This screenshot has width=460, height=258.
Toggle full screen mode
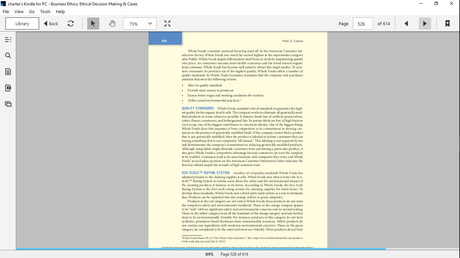point(167,24)
